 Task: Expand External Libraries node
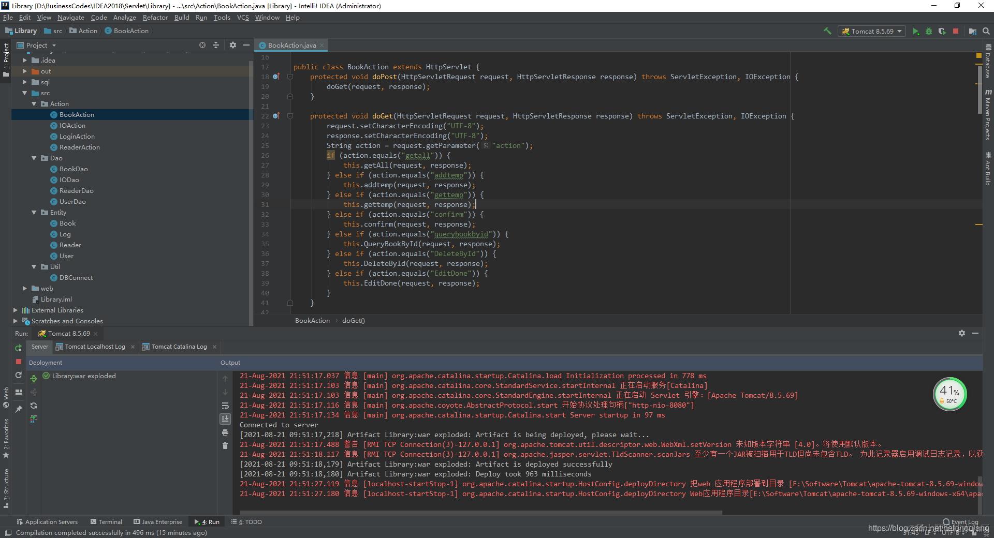(15, 310)
